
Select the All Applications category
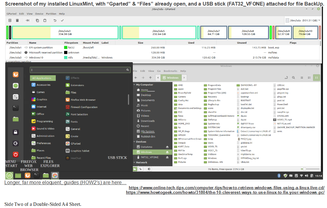43,78
